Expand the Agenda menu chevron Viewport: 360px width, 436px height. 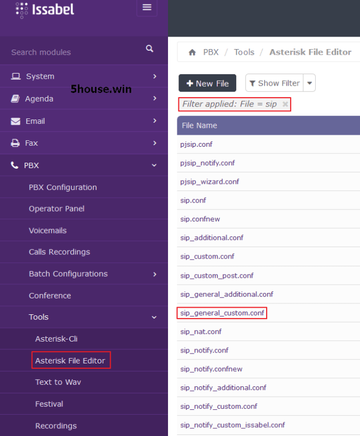(155, 98)
